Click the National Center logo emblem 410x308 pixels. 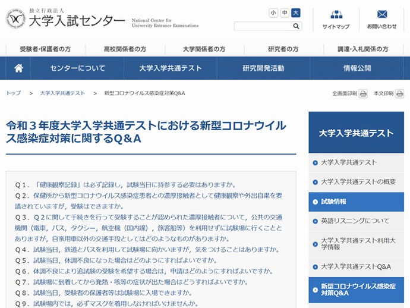15,18
